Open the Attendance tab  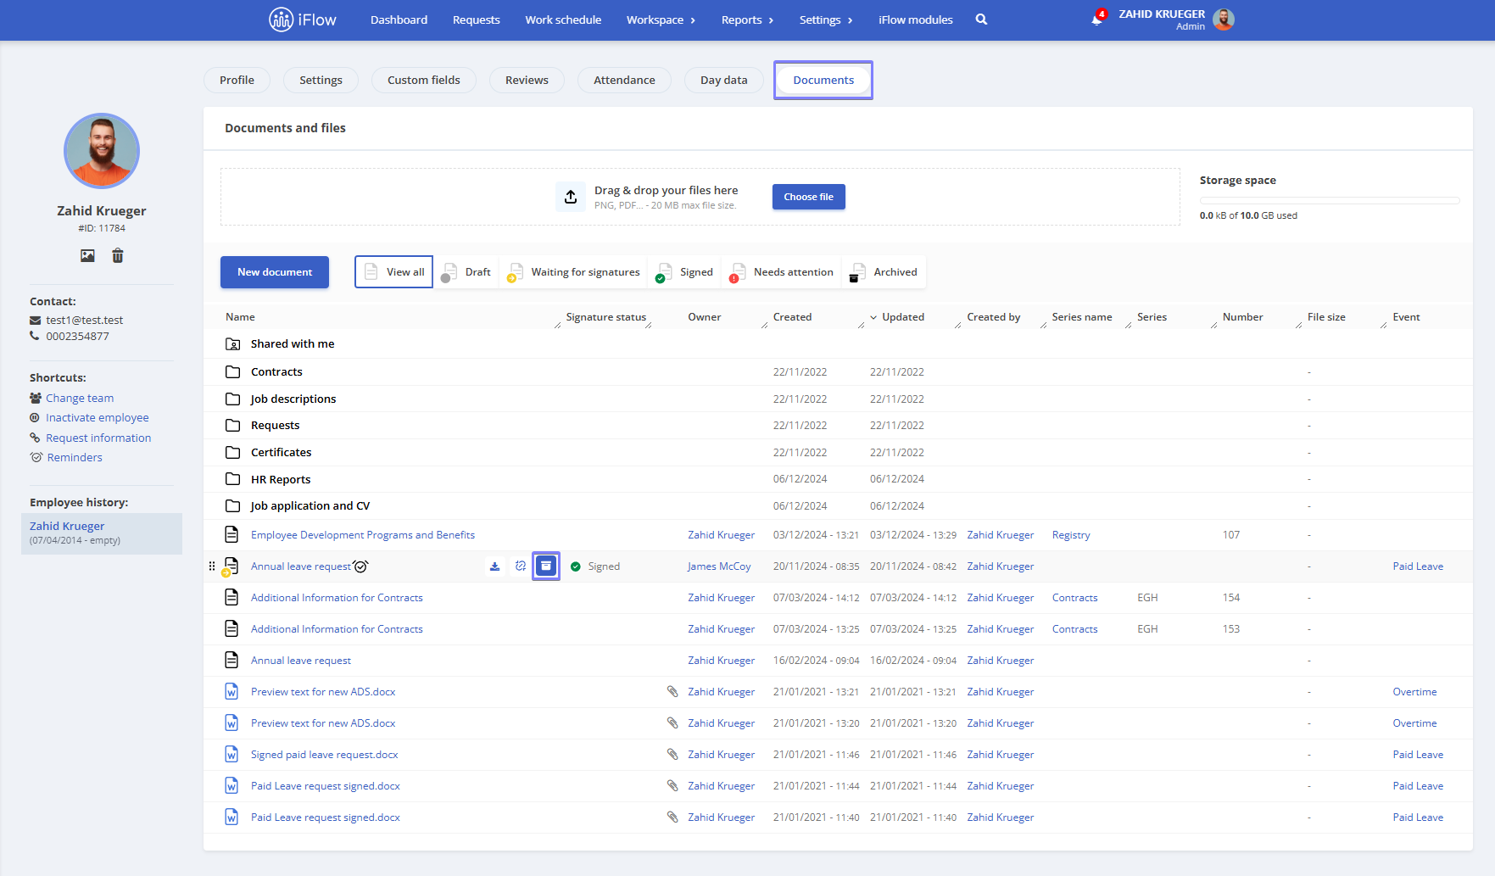click(624, 80)
